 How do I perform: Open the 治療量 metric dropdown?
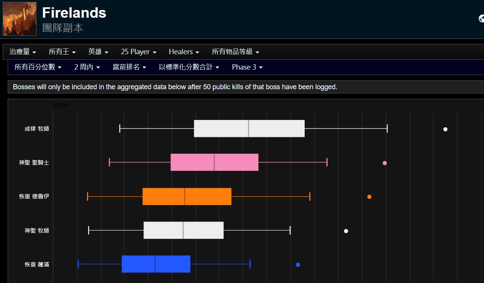pyautogui.click(x=23, y=52)
